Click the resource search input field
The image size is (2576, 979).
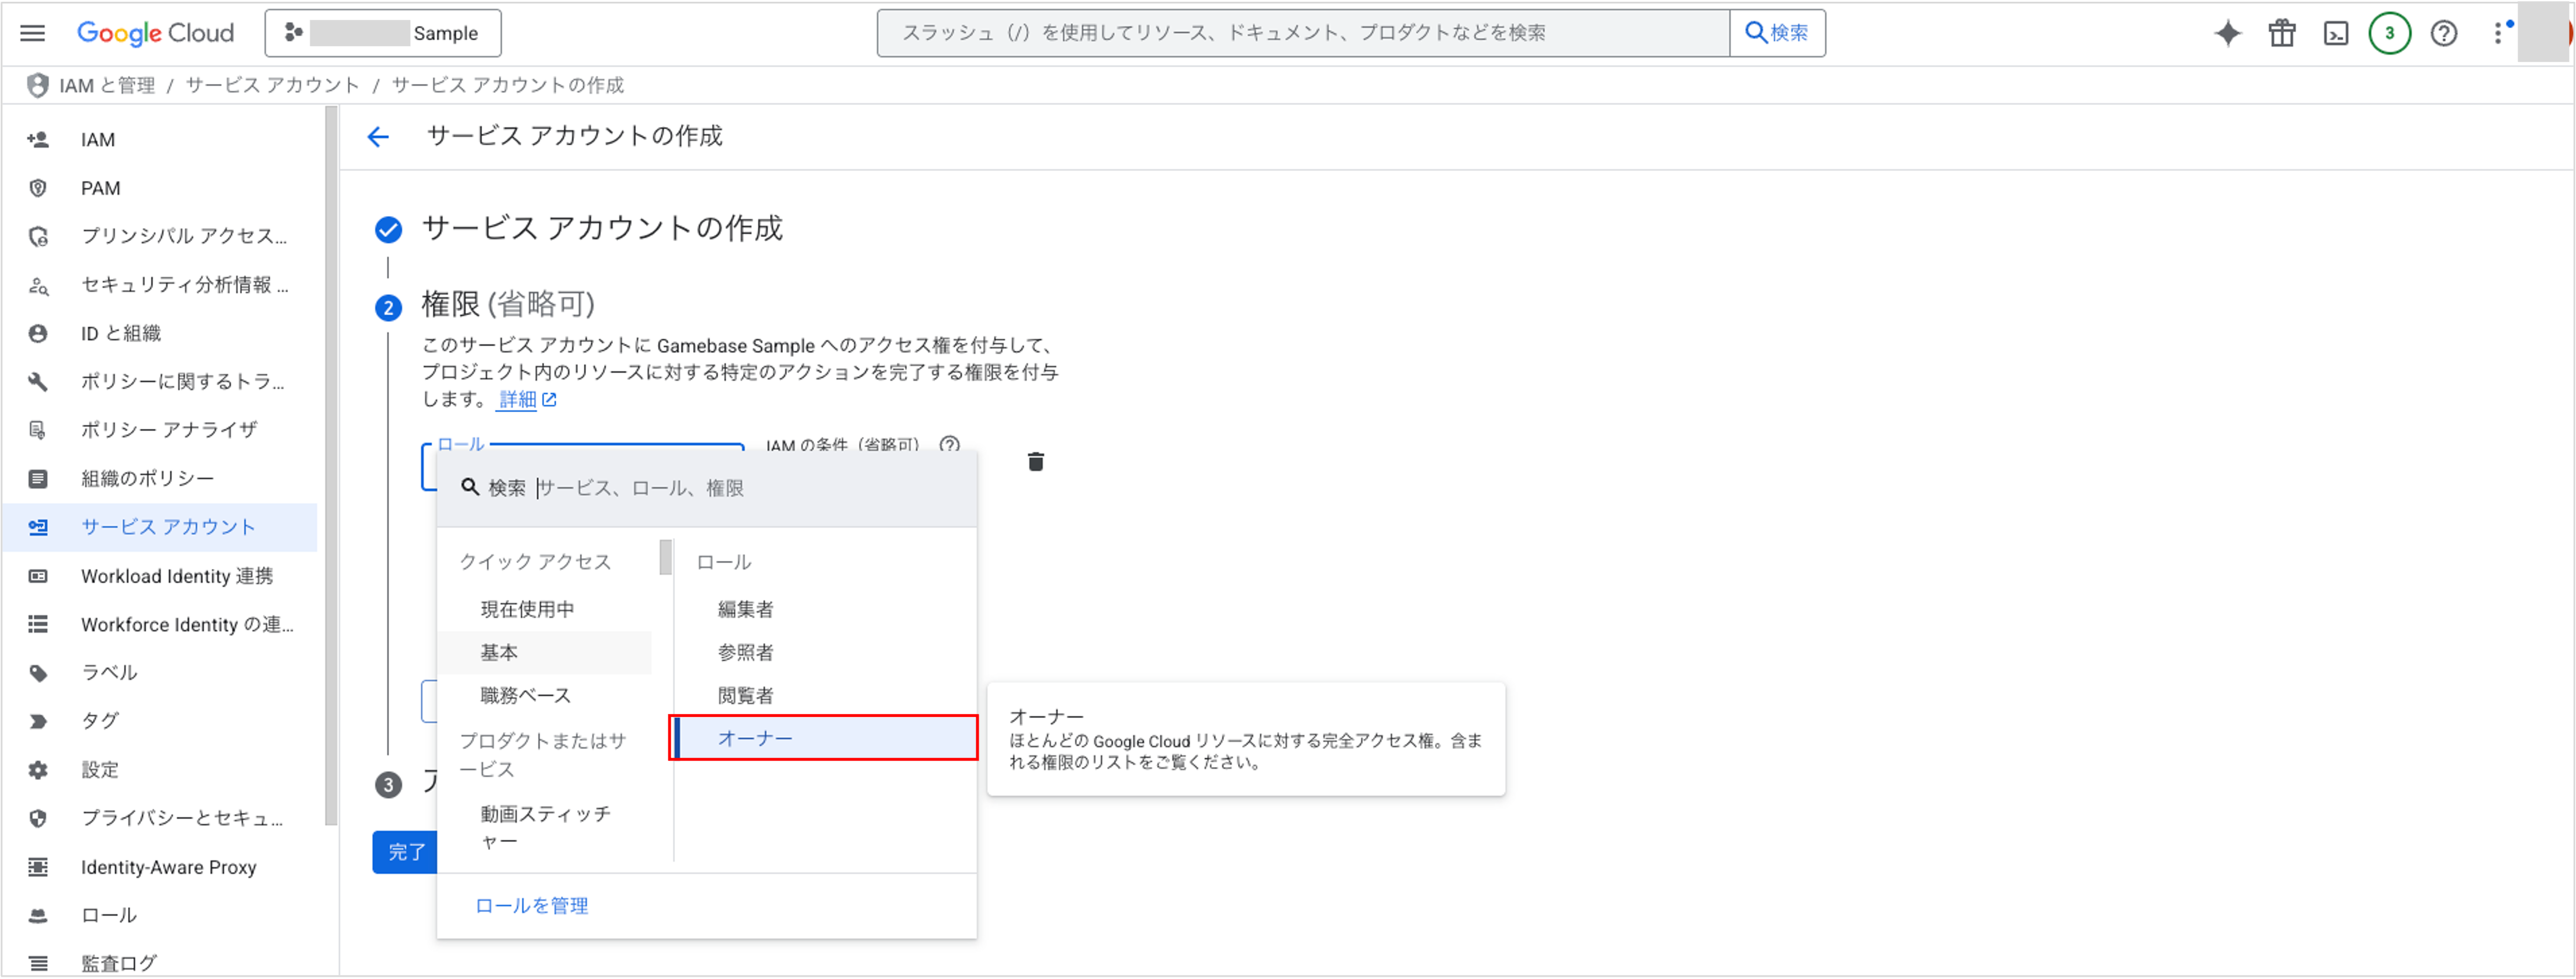click(1303, 33)
